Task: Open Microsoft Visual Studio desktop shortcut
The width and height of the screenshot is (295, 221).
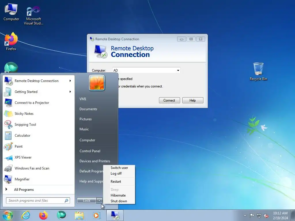Action: pyautogui.click(x=33, y=15)
